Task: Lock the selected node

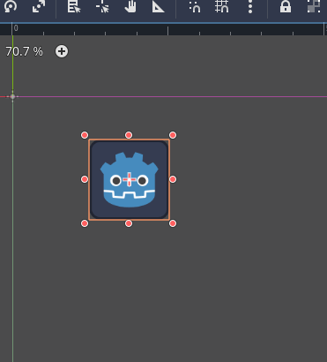Action: point(286,6)
